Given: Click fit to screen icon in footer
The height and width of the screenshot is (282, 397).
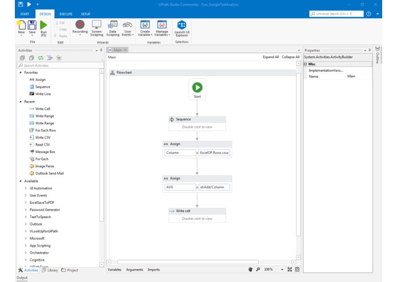Looking at the screenshot, I should point(290,269).
